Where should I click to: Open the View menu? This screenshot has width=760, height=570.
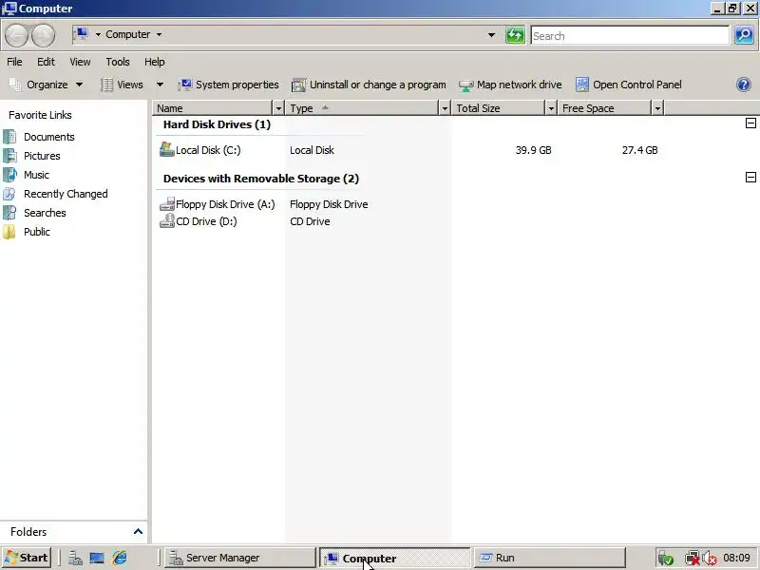80,62
